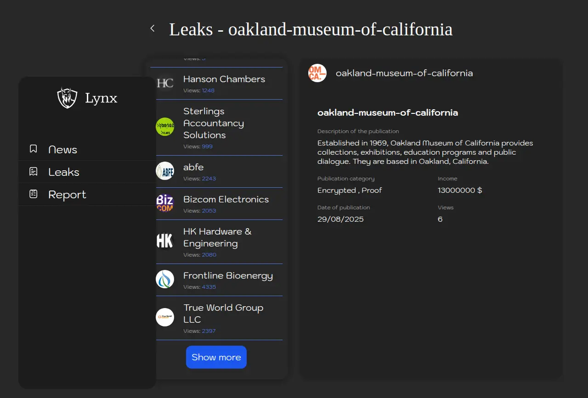Click the OMCA logo in detail header

317,73
